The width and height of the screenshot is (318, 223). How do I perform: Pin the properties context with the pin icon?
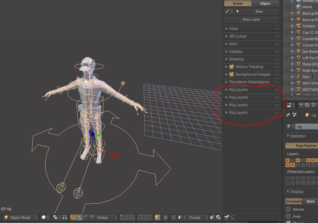click(x=288, y=115)
